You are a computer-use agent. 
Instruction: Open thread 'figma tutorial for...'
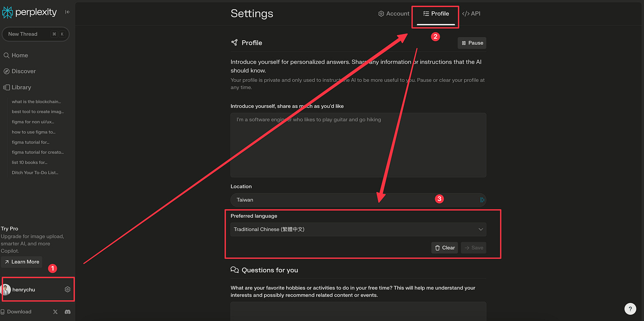pyautogui.click(x=31, y=142)
